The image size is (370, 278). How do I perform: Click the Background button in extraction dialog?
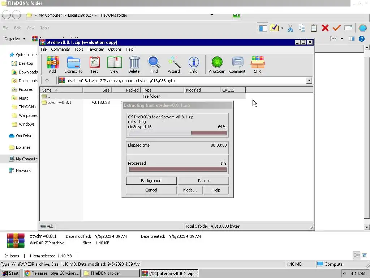point(151,181)
